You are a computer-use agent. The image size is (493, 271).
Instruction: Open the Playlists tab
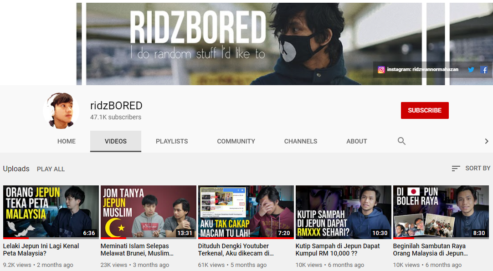[x=172, y=142]
